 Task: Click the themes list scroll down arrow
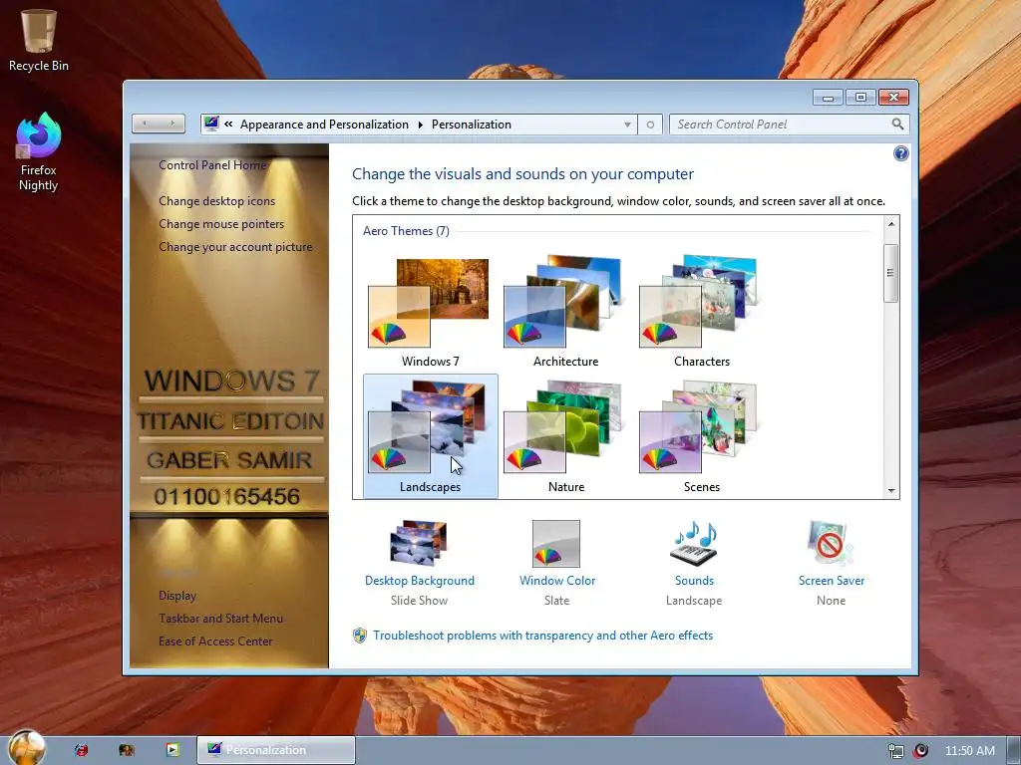point(891,491)
